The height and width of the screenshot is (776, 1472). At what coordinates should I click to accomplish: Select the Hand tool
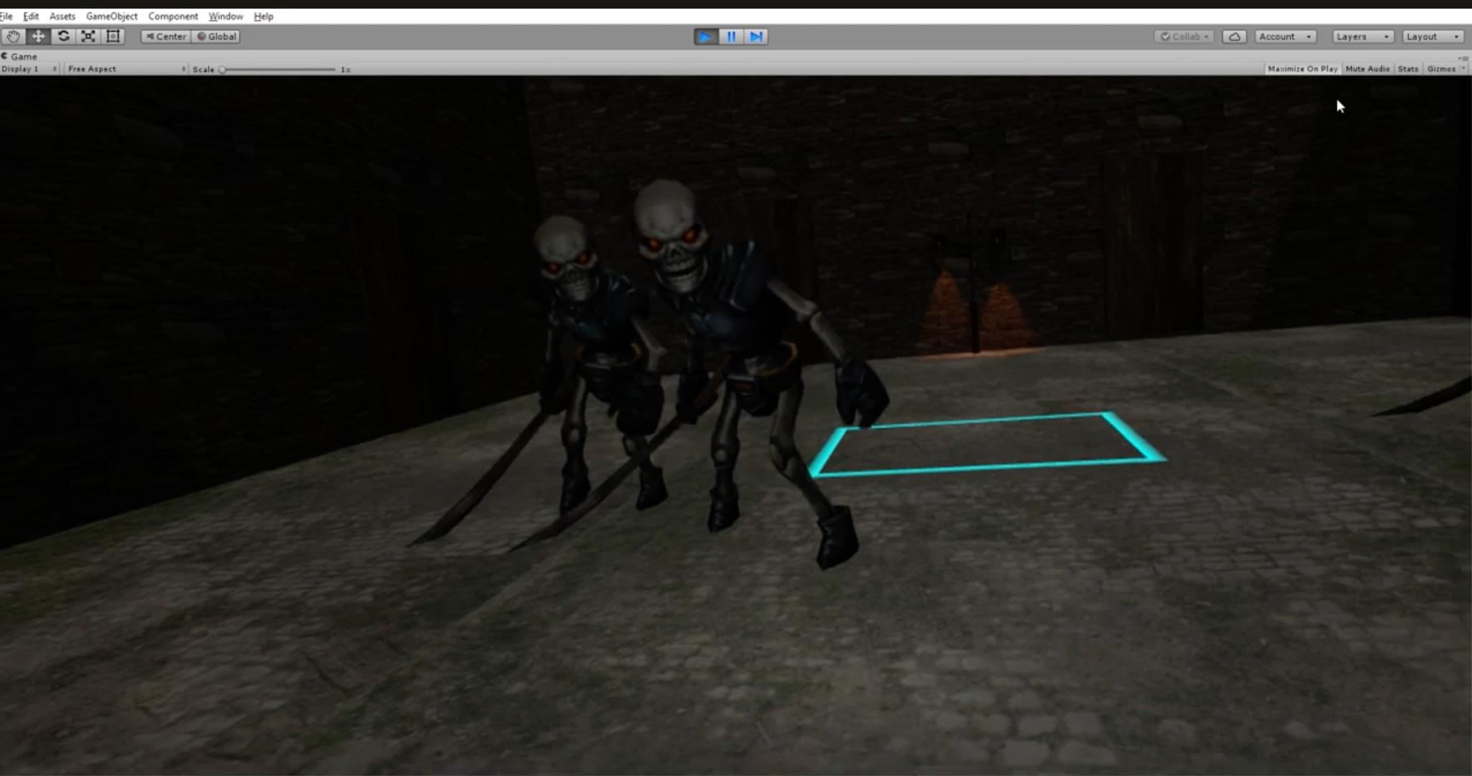(x=13, y=37)
